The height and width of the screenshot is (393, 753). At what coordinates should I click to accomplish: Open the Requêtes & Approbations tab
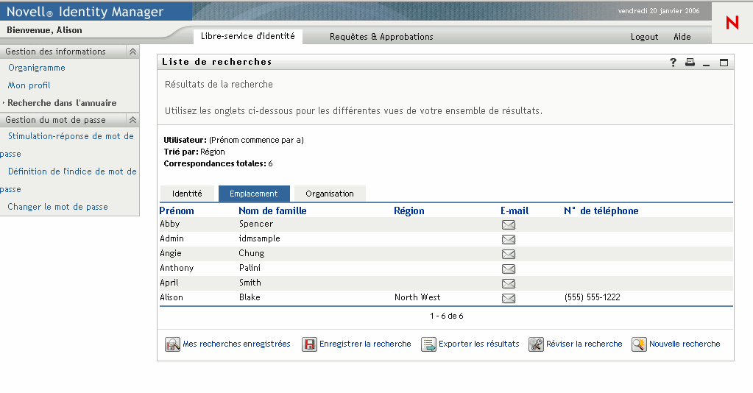[381, 37]
